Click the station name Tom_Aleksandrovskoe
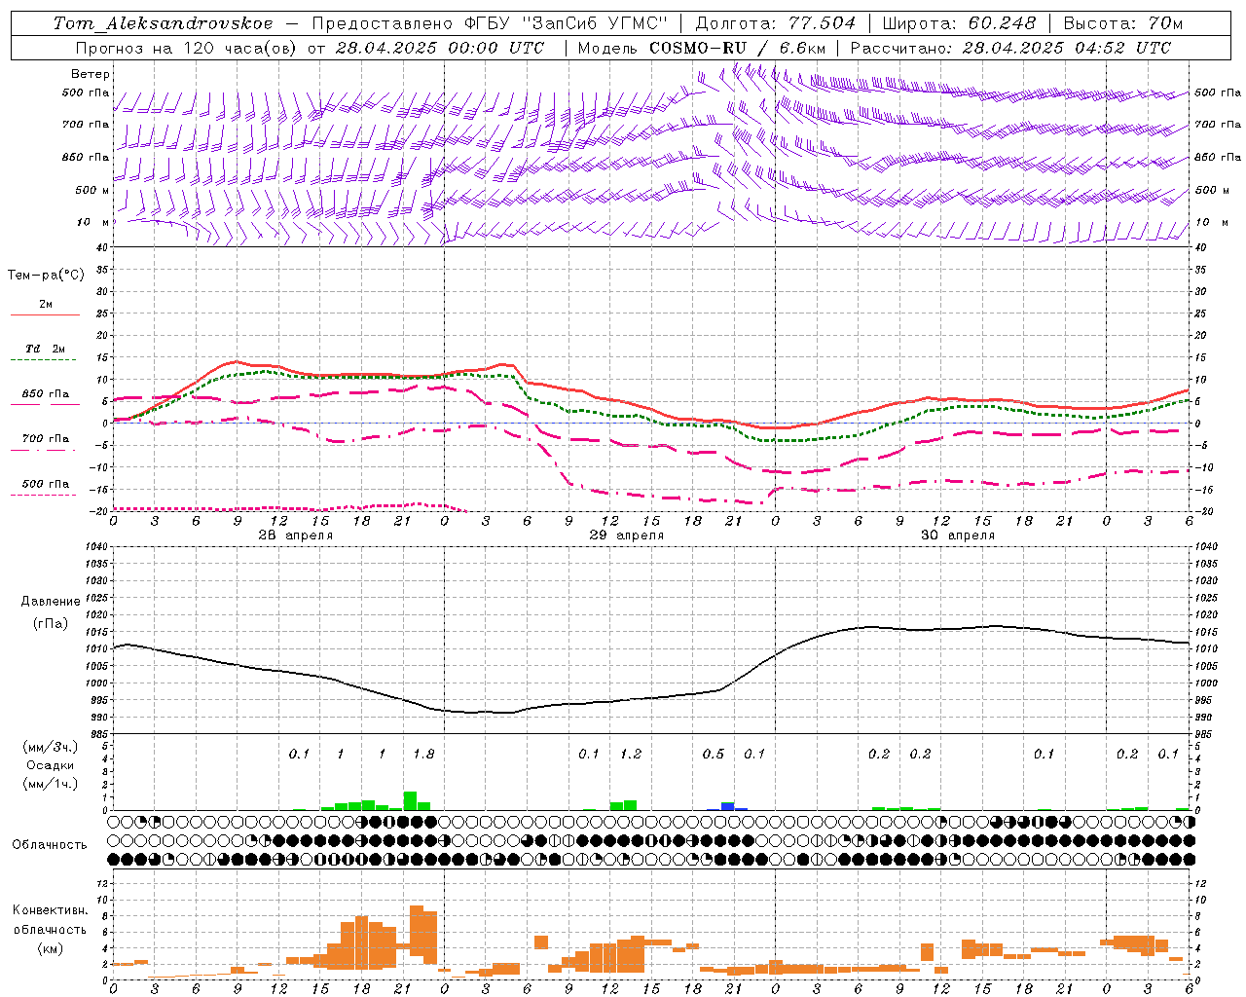The height and width of the screenshot is (997, 1246). click(163, 23)
